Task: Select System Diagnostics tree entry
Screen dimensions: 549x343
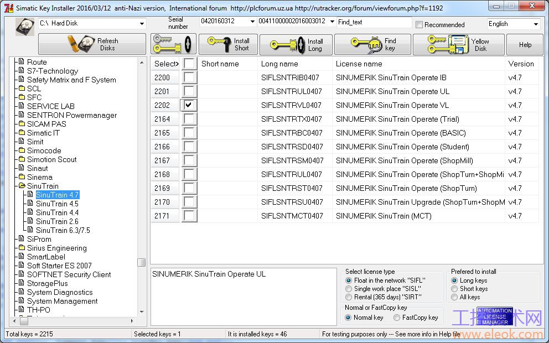Action: 60,292
